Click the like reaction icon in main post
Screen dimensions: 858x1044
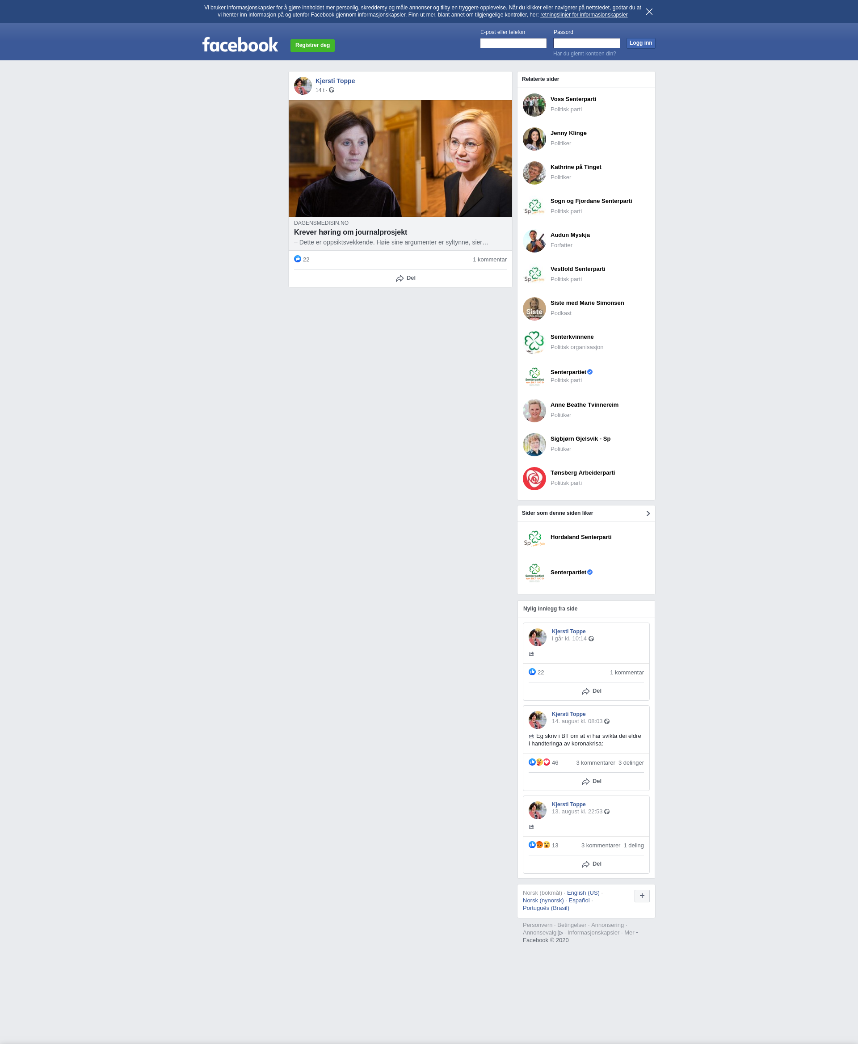pos(298,259)
